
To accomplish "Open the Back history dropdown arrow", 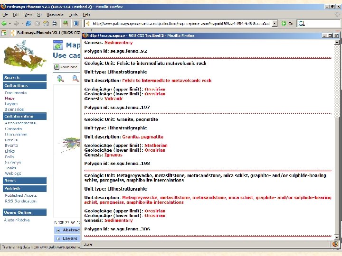I will pyautogui.click(x=10, y=24).
